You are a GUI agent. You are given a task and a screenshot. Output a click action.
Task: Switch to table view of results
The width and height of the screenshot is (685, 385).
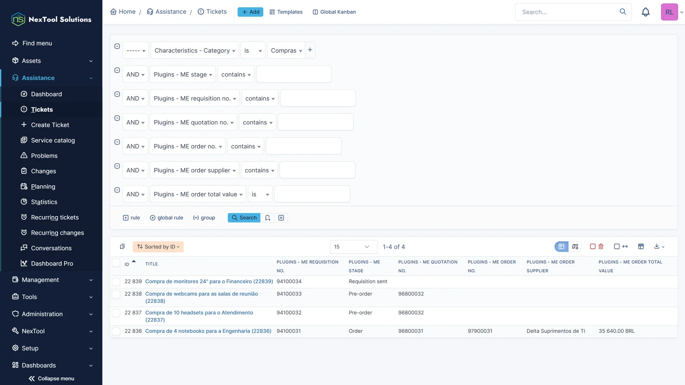(561, 246)
